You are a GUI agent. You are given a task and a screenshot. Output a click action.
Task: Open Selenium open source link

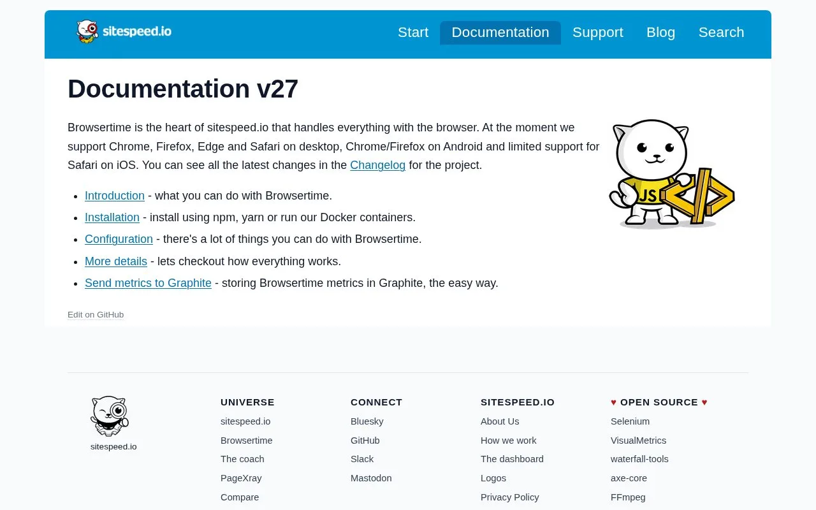(630, 421)
